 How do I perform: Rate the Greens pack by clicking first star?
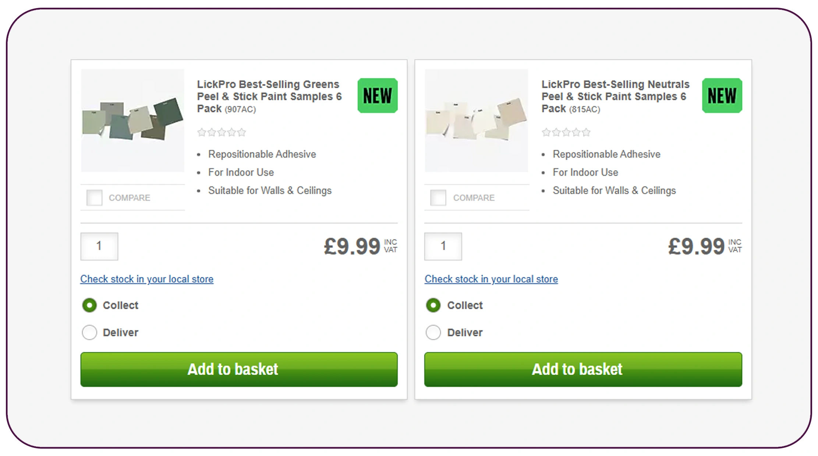[x=201, y=132]
